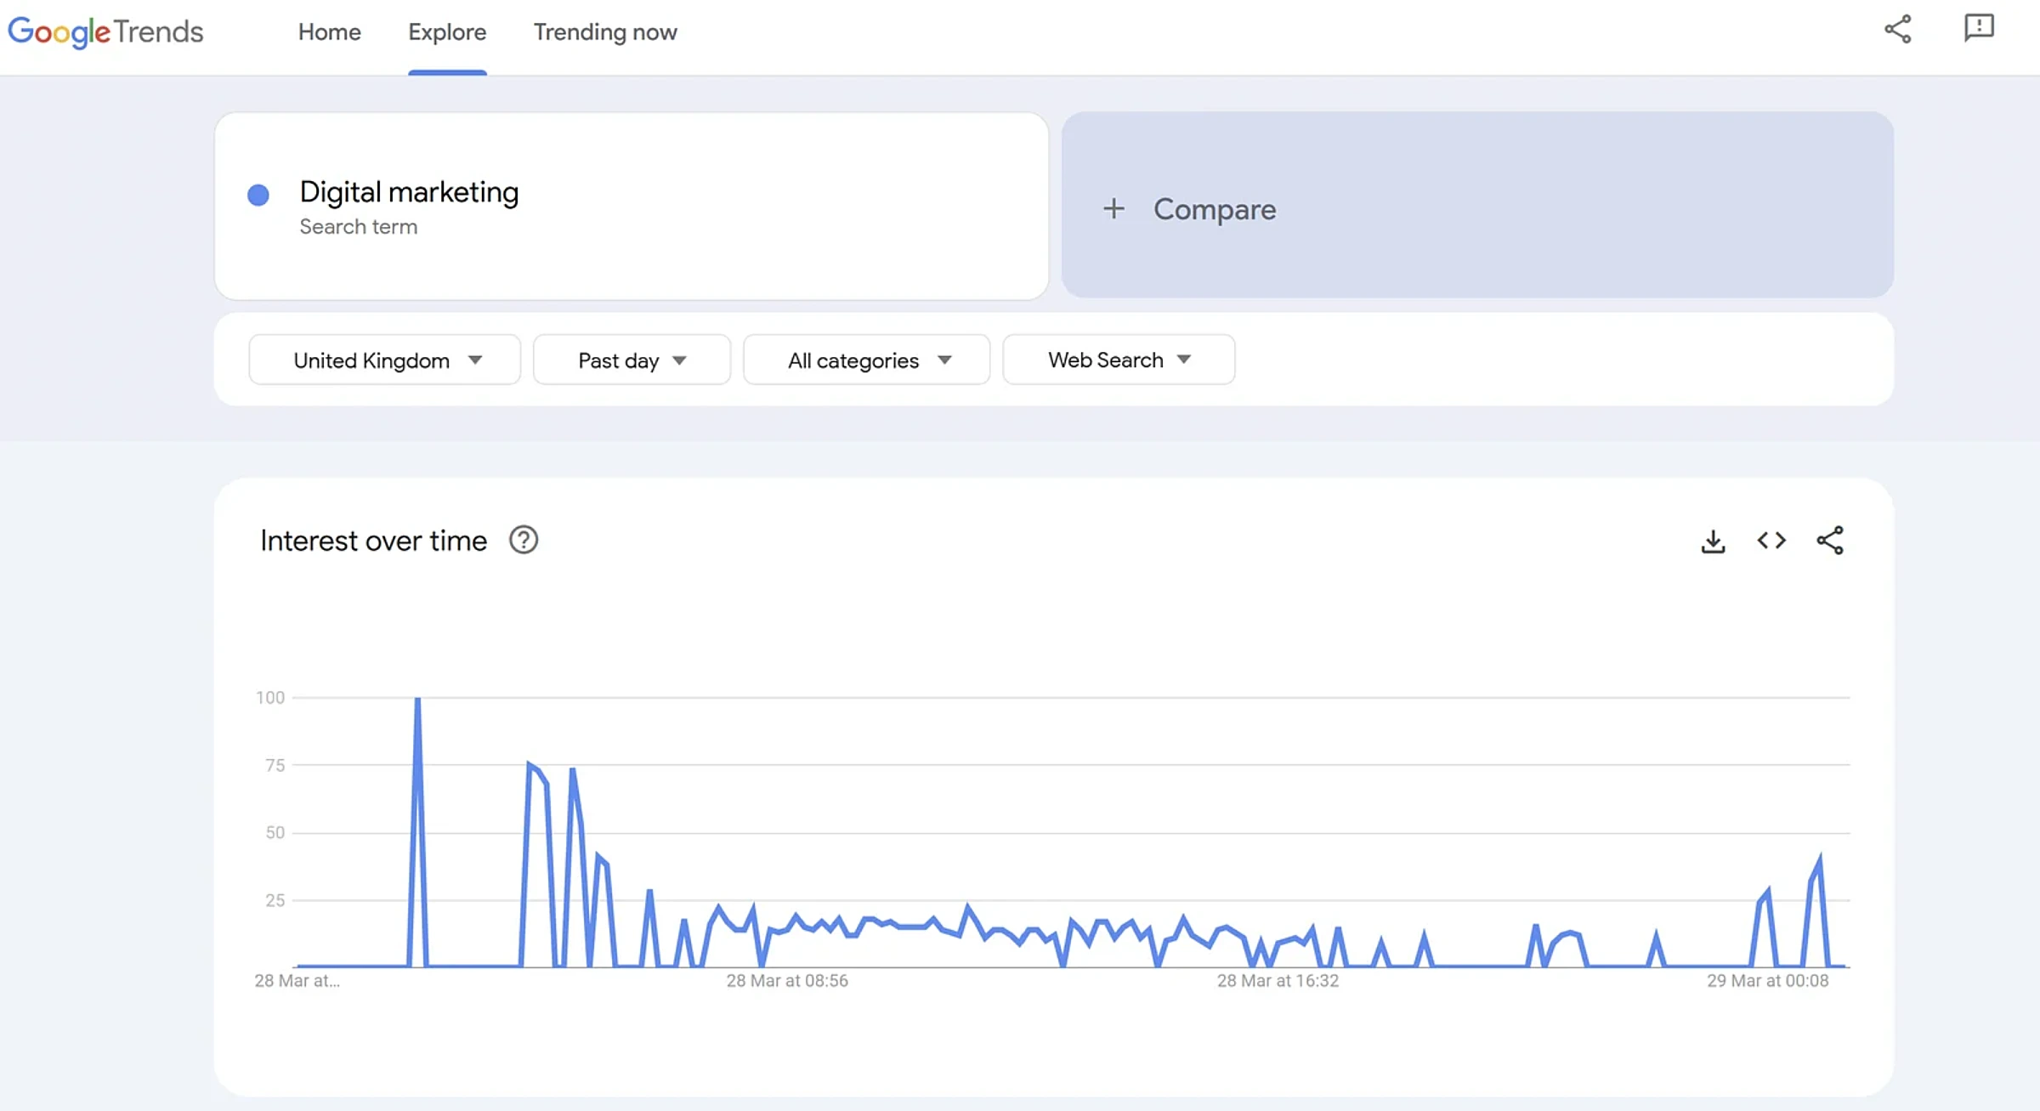Click the Compare button
Image resolution: width=2040 pixels, height=1111 pixels.
[1477, 205]
